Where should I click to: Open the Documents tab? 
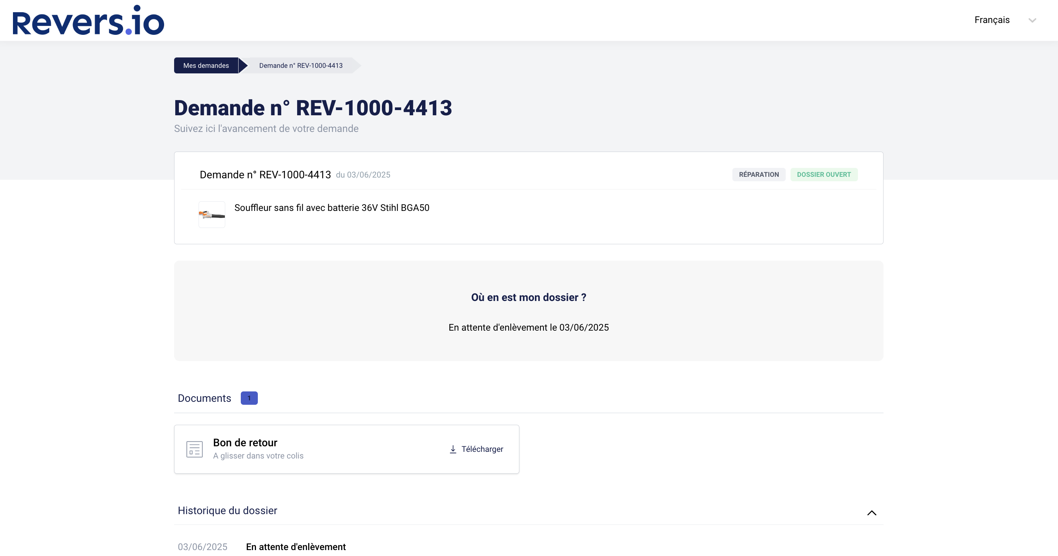tap(204, 398)
